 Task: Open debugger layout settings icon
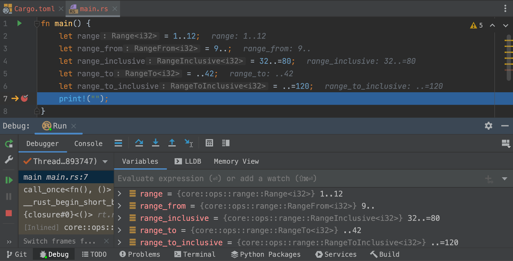coord(506,144)
